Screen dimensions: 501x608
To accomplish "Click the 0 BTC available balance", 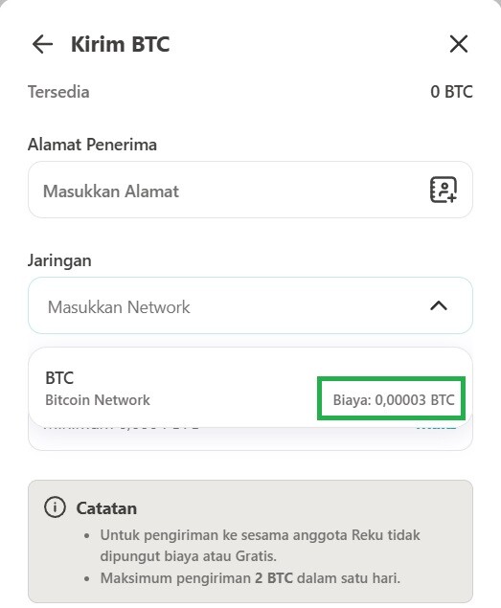I will click(451, 92).
